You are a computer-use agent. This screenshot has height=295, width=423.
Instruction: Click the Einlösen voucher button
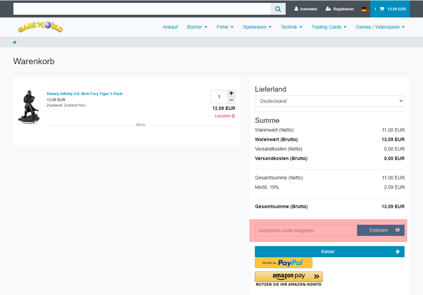click(381, 230)
